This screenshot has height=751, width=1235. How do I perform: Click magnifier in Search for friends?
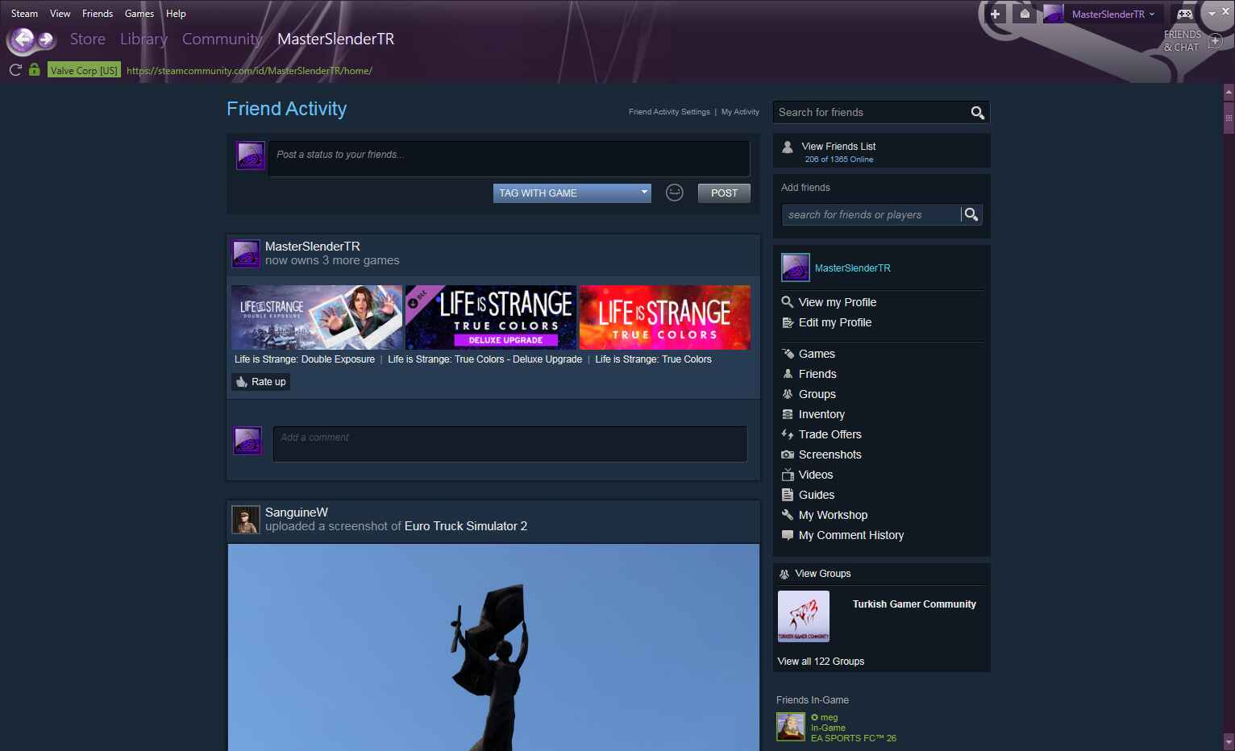pos(977,113)
